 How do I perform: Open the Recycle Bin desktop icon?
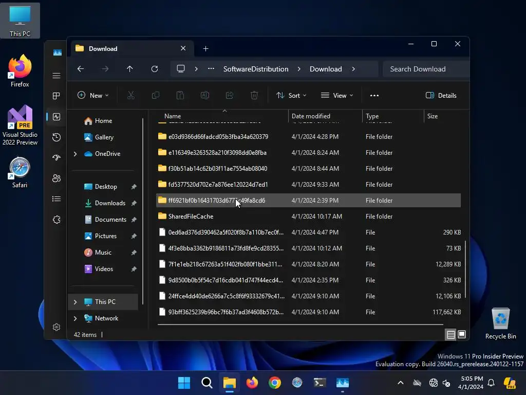pyautogui.click(x=500, y=324)
